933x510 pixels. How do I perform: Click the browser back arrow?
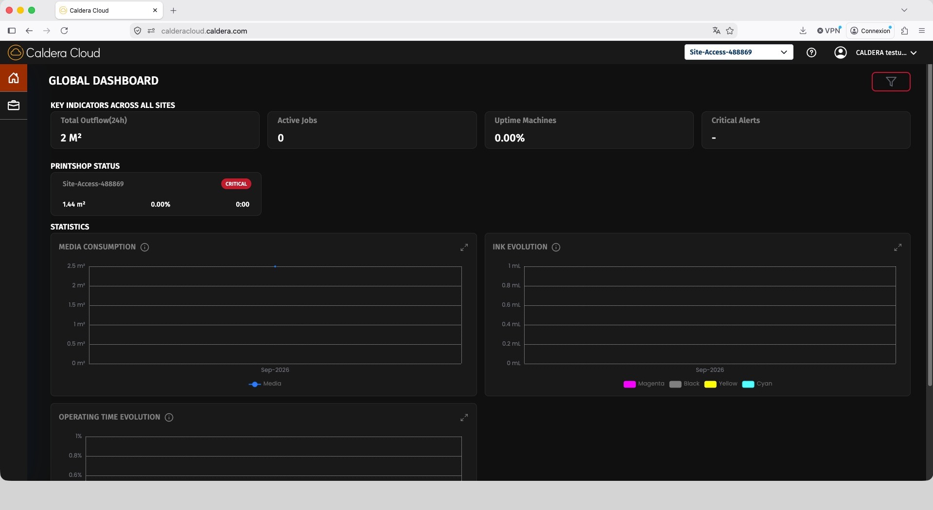coord(29,31)
